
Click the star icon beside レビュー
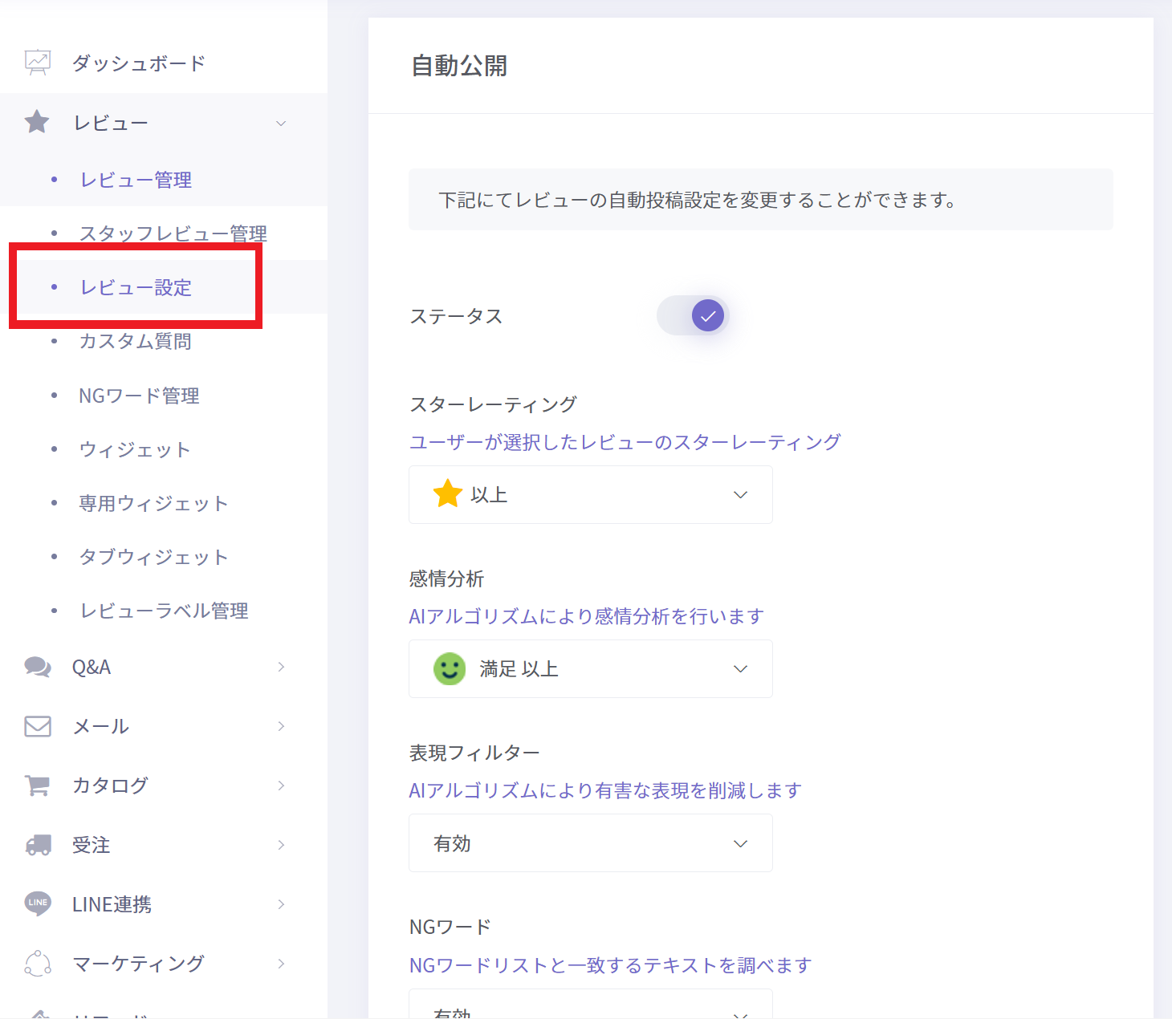(x=37, y=123)
